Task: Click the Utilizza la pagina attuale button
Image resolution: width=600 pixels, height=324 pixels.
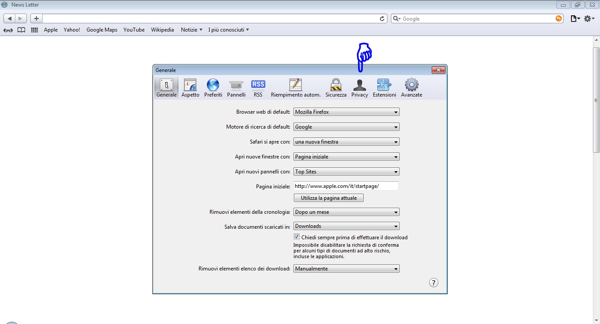Action: (x=329, y=198)
